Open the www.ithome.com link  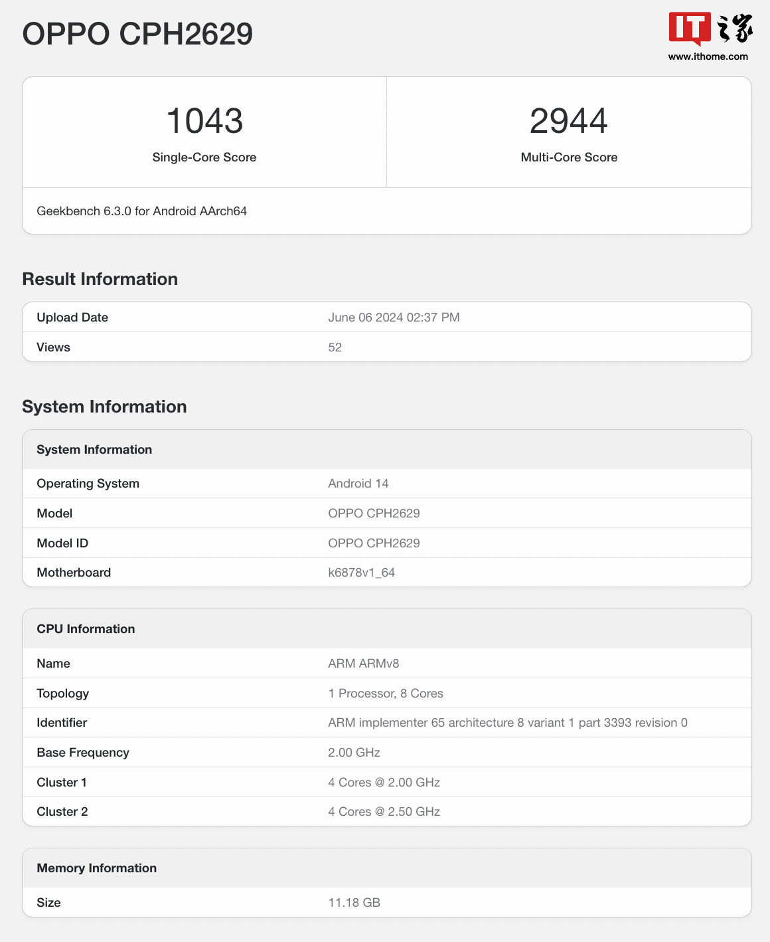(708, 56)
